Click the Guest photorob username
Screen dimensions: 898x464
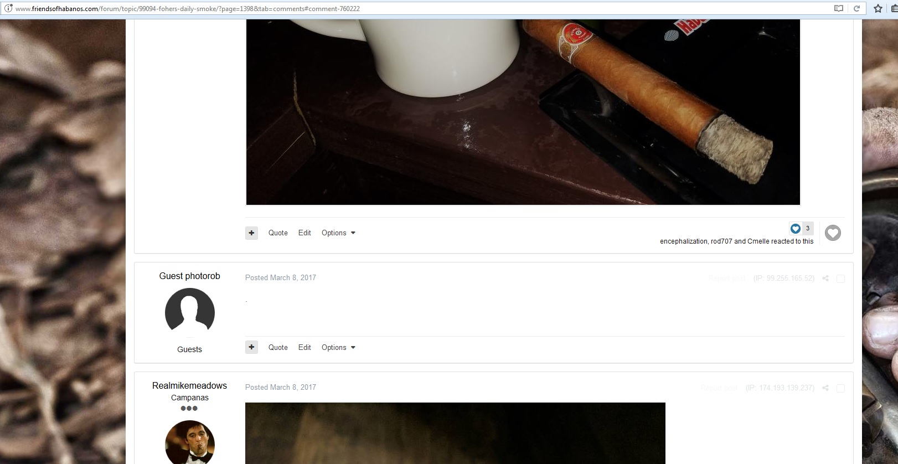189,276
